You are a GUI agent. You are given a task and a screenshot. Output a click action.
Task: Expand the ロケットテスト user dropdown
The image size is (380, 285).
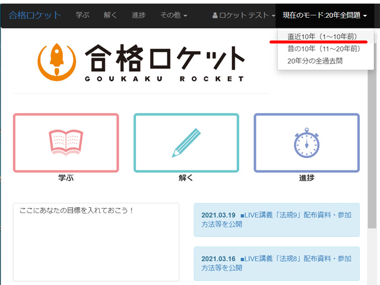click(x=244, y=15)
